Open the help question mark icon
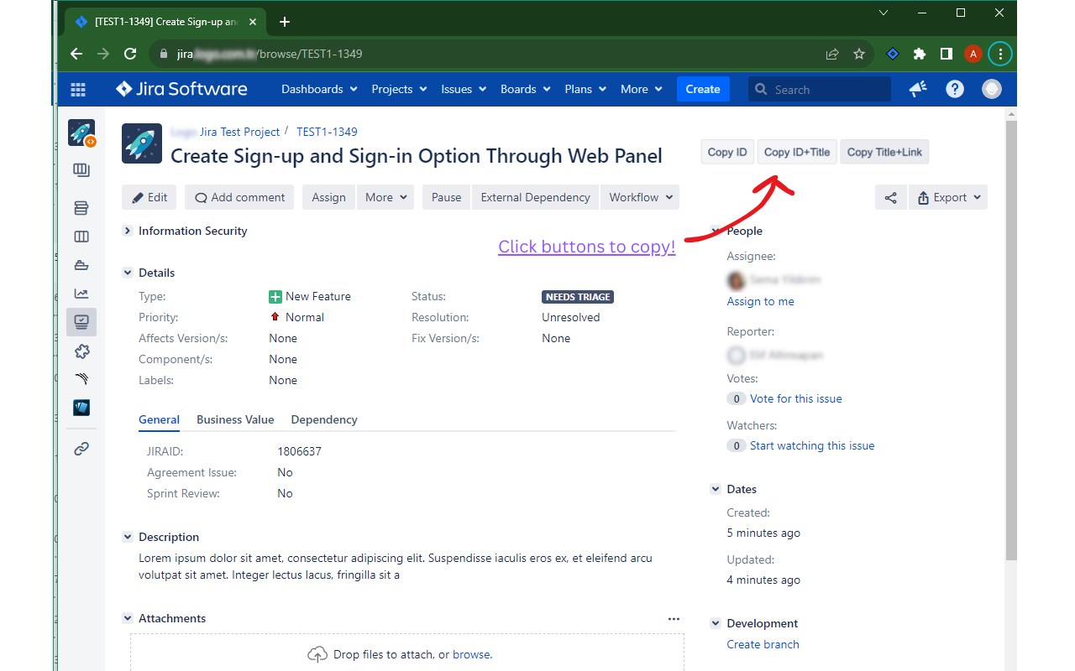 click(x=955, y=89)
